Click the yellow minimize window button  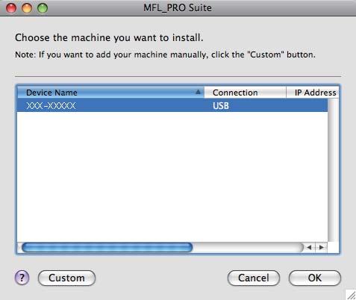pos(27,7)
